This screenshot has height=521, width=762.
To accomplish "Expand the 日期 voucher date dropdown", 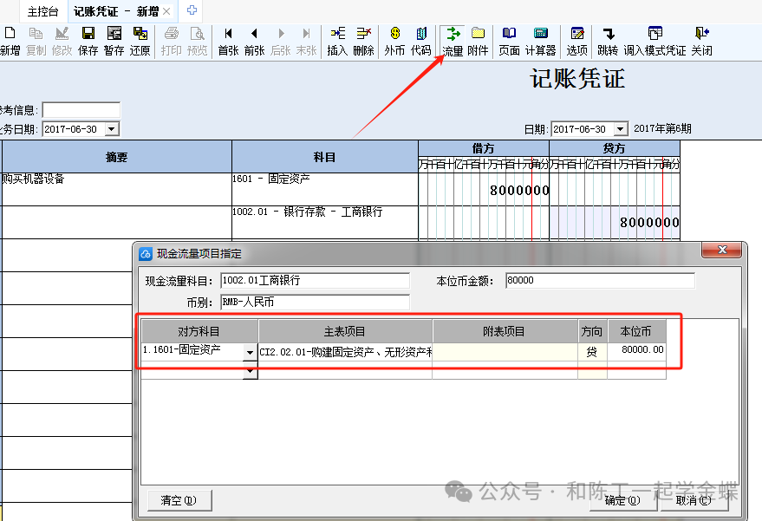I will point(620,129).
